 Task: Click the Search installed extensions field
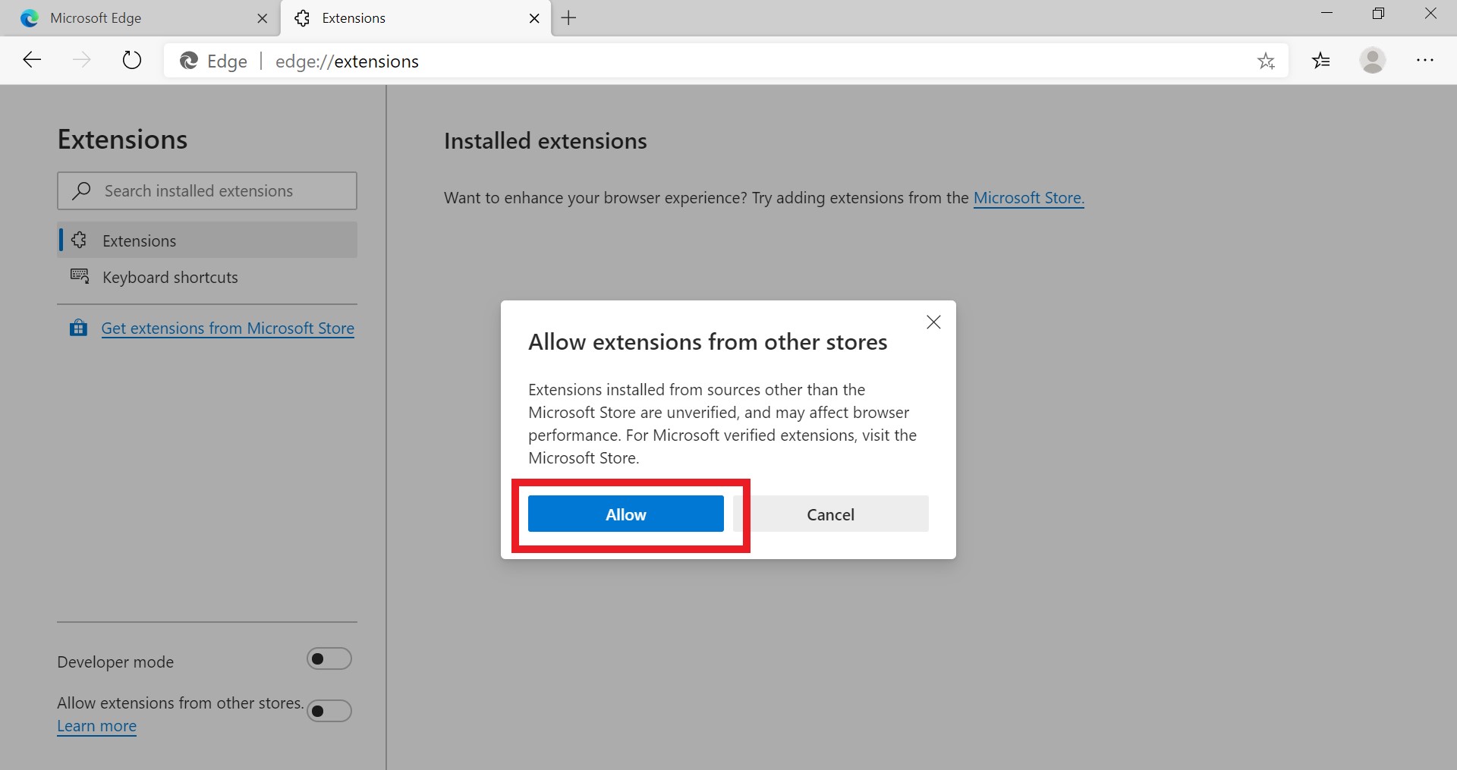[x=207, y=190]
